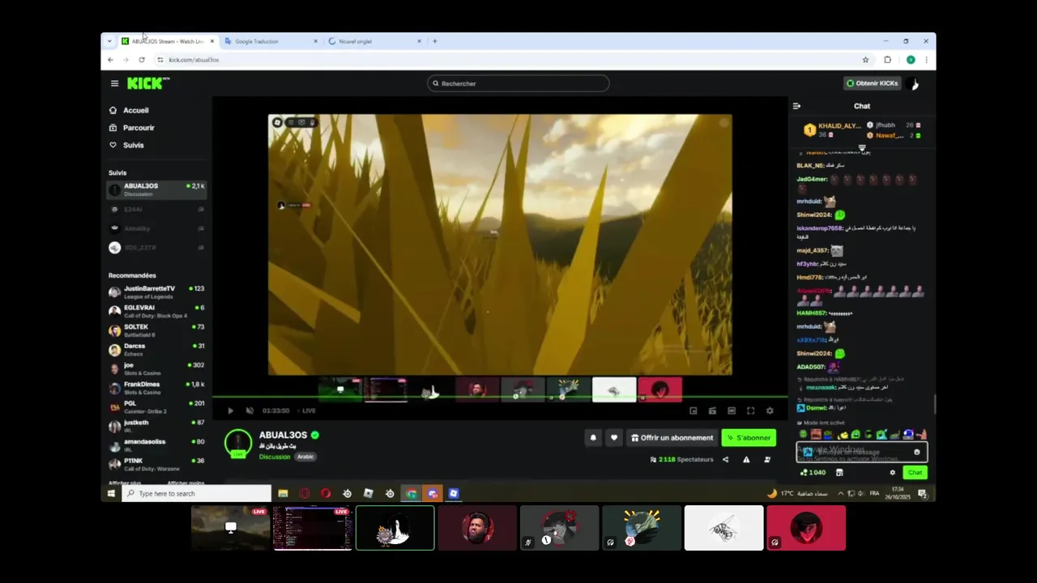Toggle the heart follow button
Viewport: 1037px width, 583px height.
pyautogui.click(x=614, y=437)
